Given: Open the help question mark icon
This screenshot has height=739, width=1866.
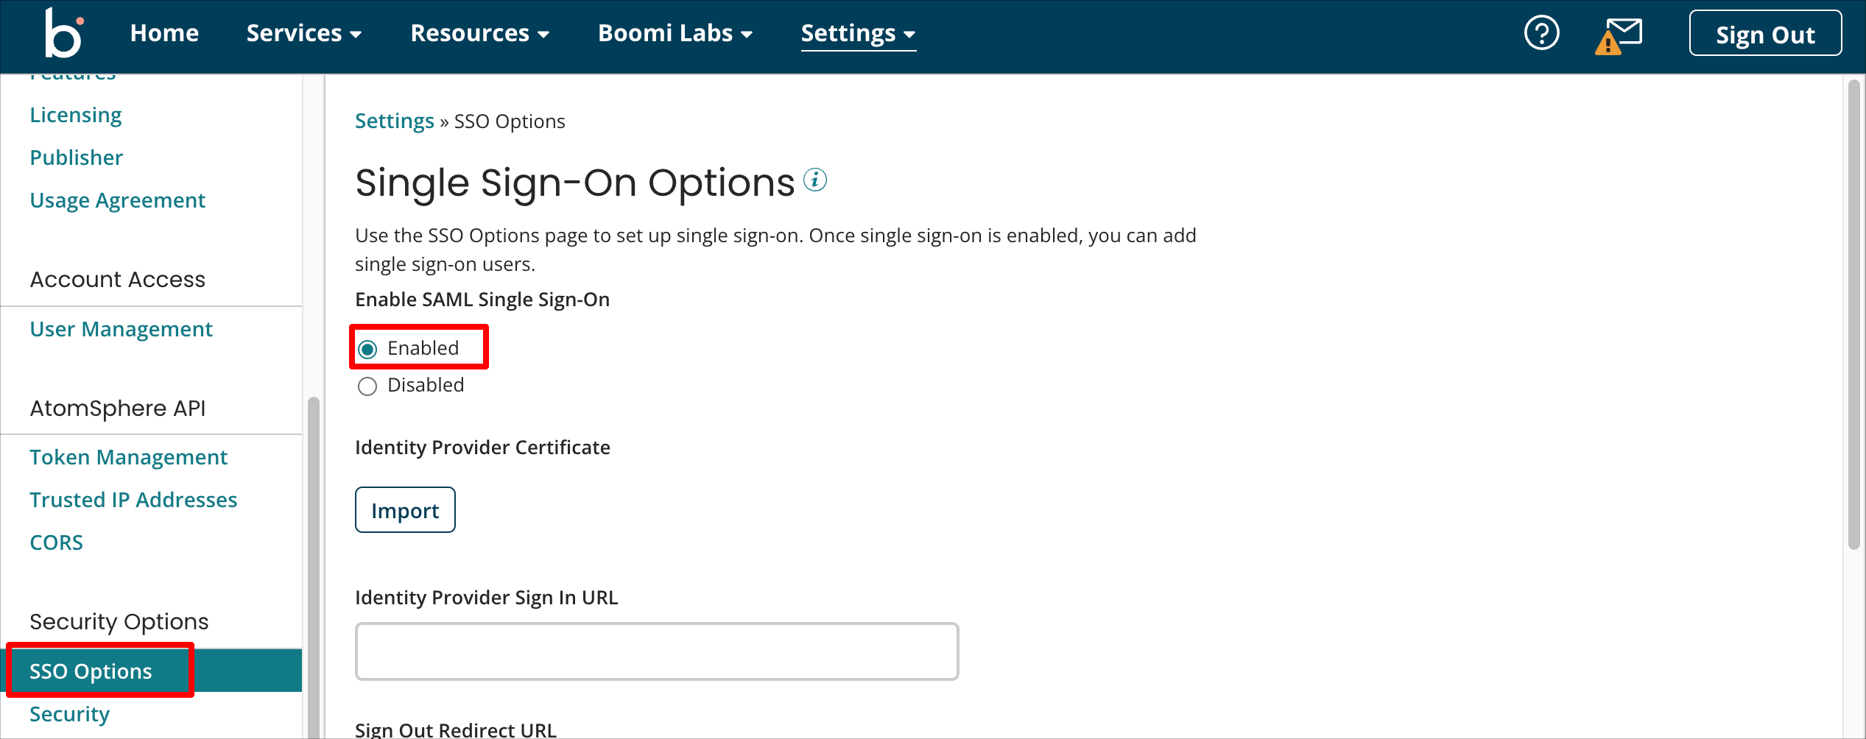Looking at the screenshot, I should 1541,33.
